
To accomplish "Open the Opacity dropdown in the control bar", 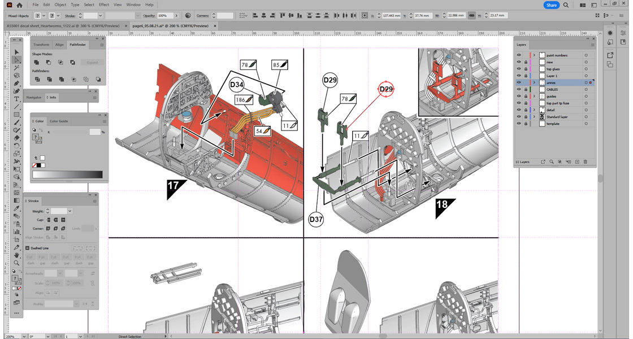I will click(176, 15).
